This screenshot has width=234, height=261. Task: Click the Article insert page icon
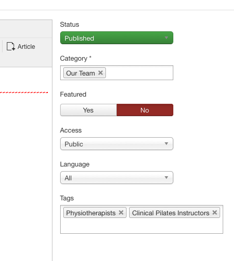click(x=11, y=46)
